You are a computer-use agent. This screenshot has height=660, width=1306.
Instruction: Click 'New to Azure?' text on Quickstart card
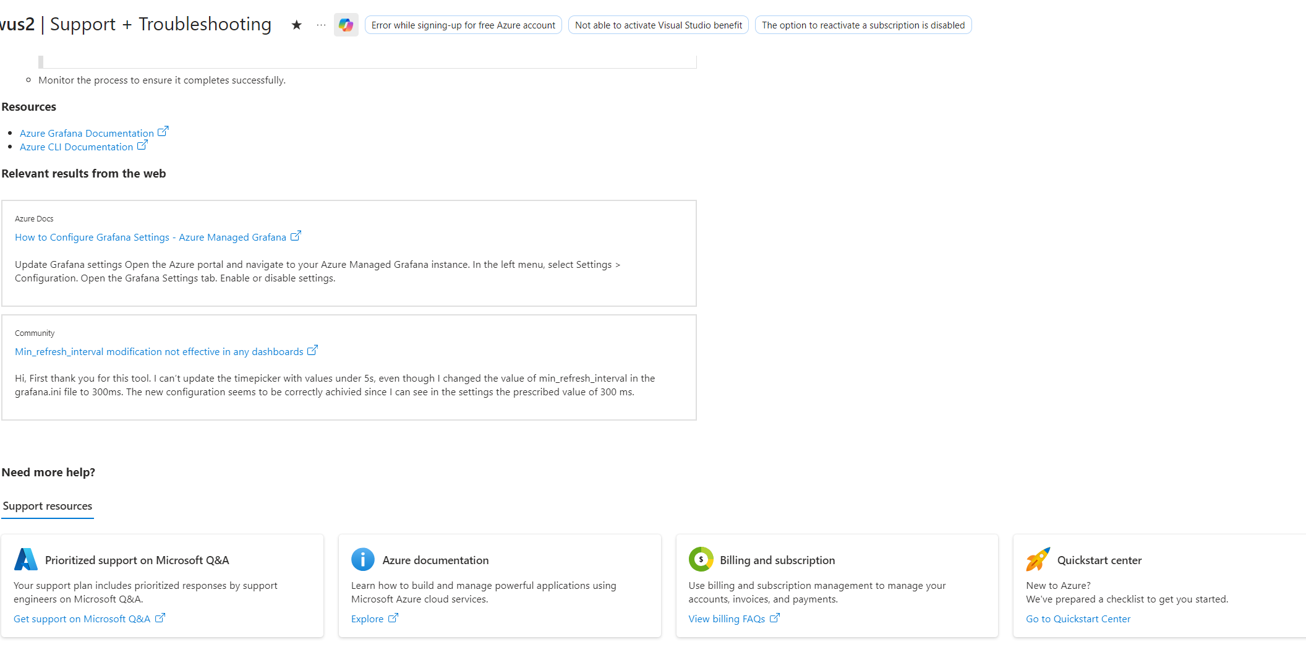pos(1058,585)
